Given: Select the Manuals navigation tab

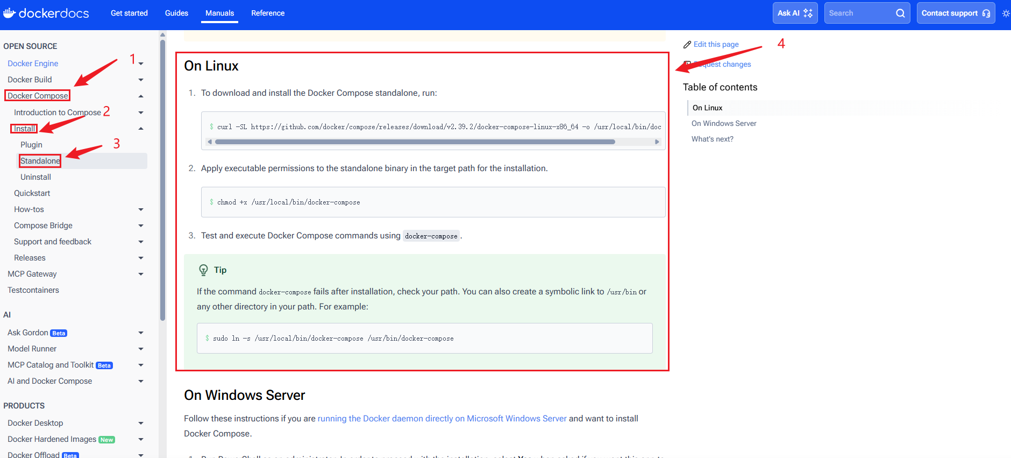Looking at the screenshot, I should (x=219, y=13).
